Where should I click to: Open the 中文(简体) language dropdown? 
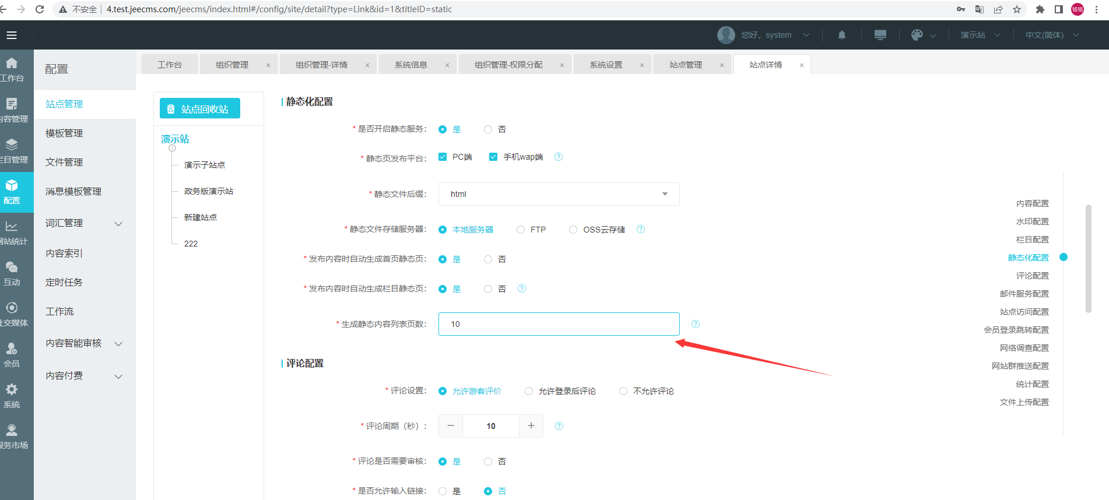tap(1052, 35)
